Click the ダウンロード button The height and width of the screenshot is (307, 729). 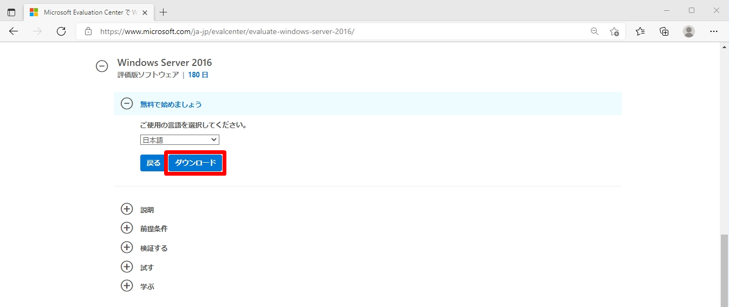(195, 163)
